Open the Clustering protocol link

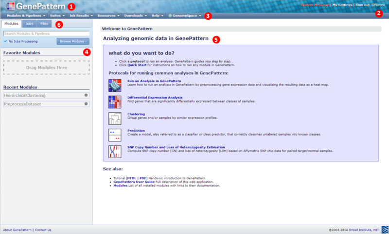(136, 114)
